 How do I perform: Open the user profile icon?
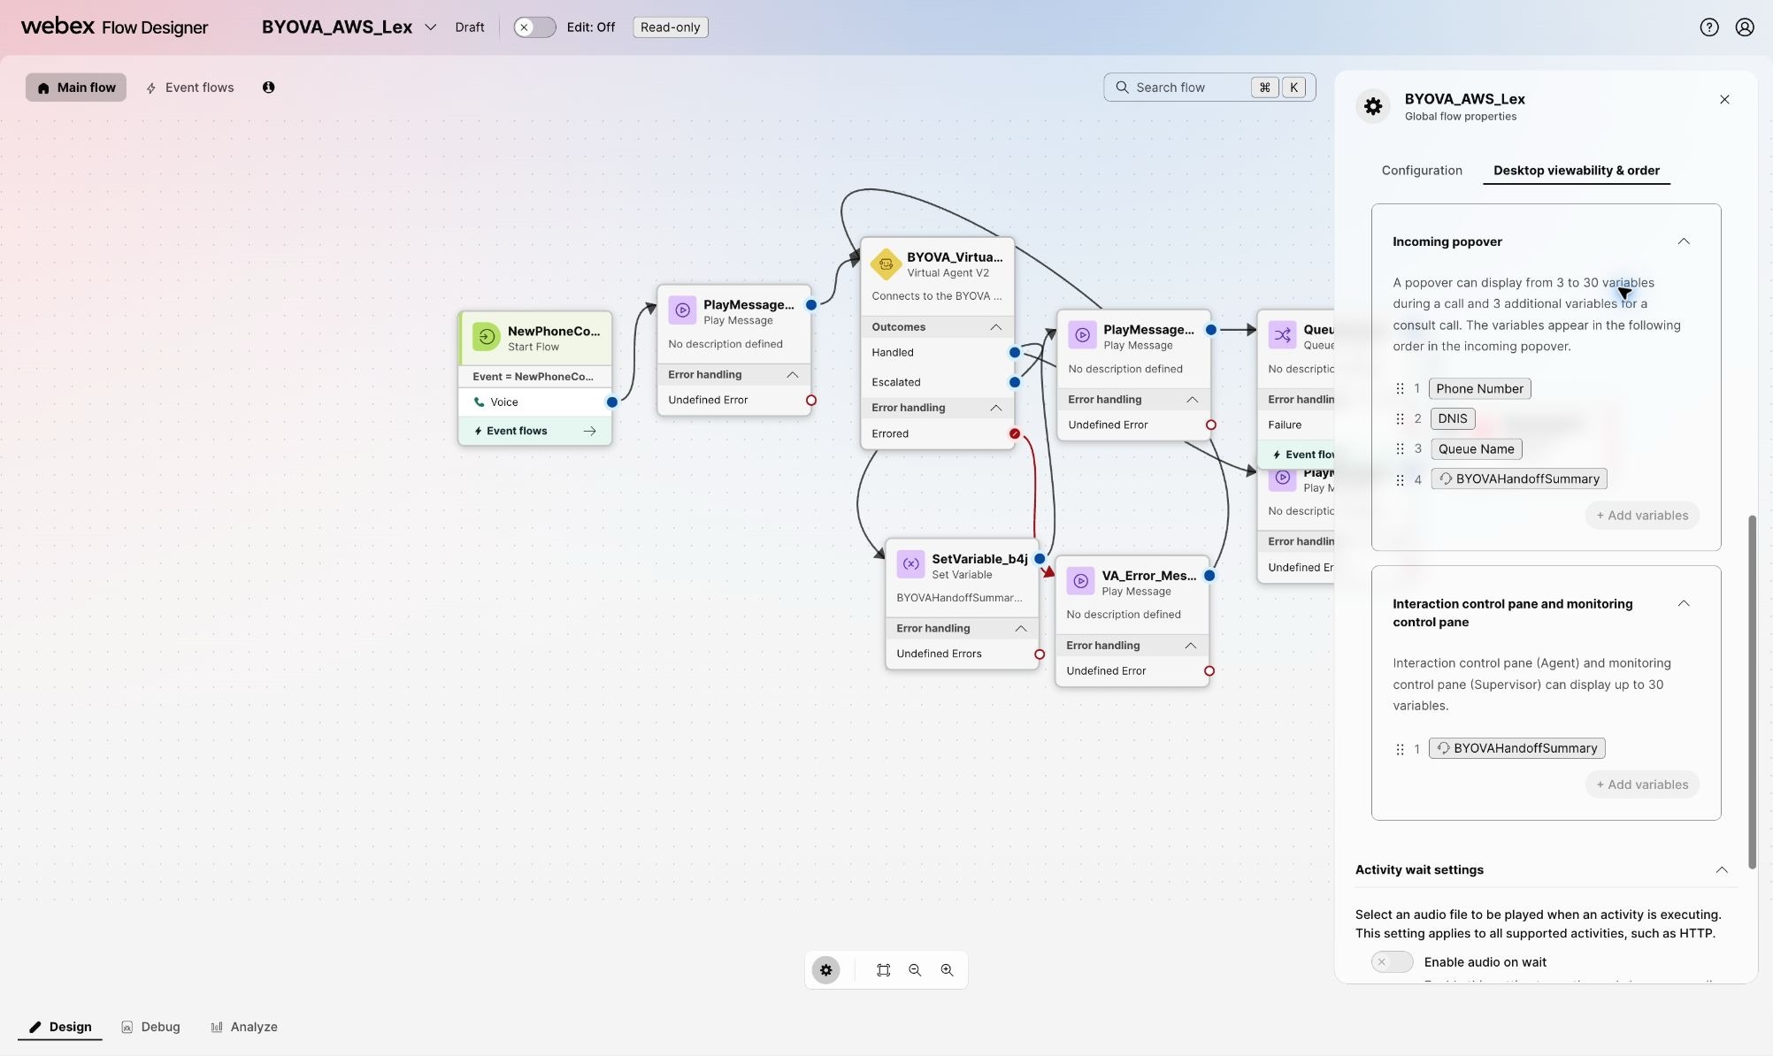click(x=1745, y=27)
